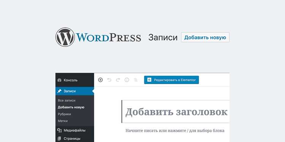Image resolution: width=285 pixels, height=142 pixels.
Task: Open the Метки submenu item
Action: point(63,121)
